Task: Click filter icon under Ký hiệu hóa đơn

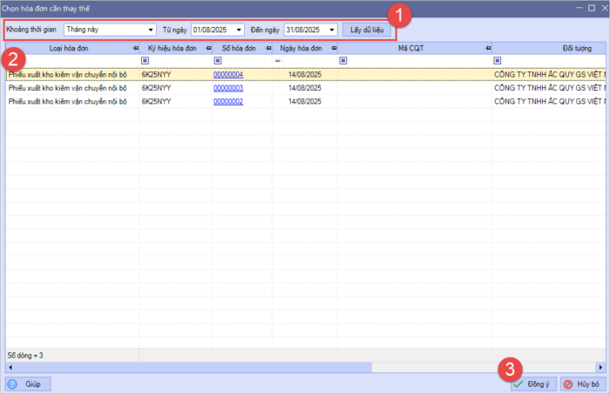Action: click(146, 61)
